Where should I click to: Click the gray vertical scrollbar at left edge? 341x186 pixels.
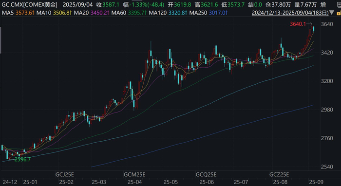pyautogui.click(x=0, y=40)
